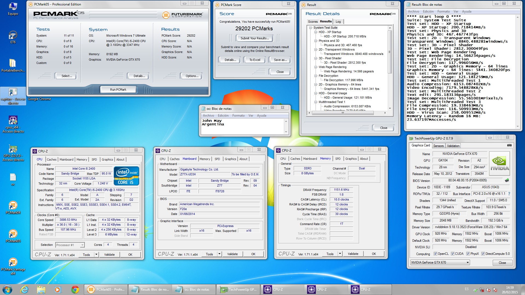Switch to the TechPowerUp GPU-Z taskbar button
The height and width of the screenshot is (295, 525).
[238, 290]
